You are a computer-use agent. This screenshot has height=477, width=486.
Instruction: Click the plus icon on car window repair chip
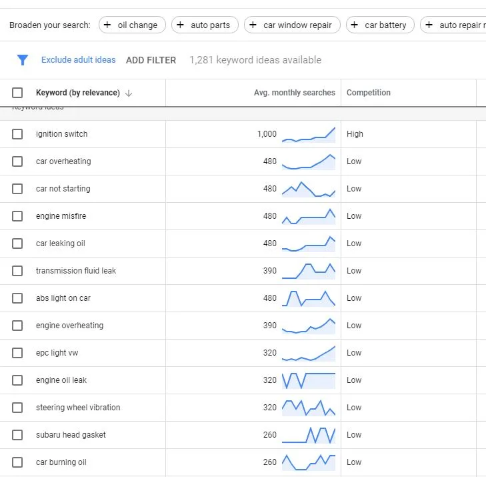(253, 25)
